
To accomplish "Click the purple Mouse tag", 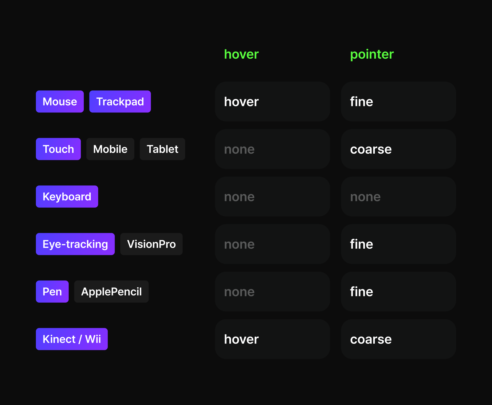I will 60,102.
